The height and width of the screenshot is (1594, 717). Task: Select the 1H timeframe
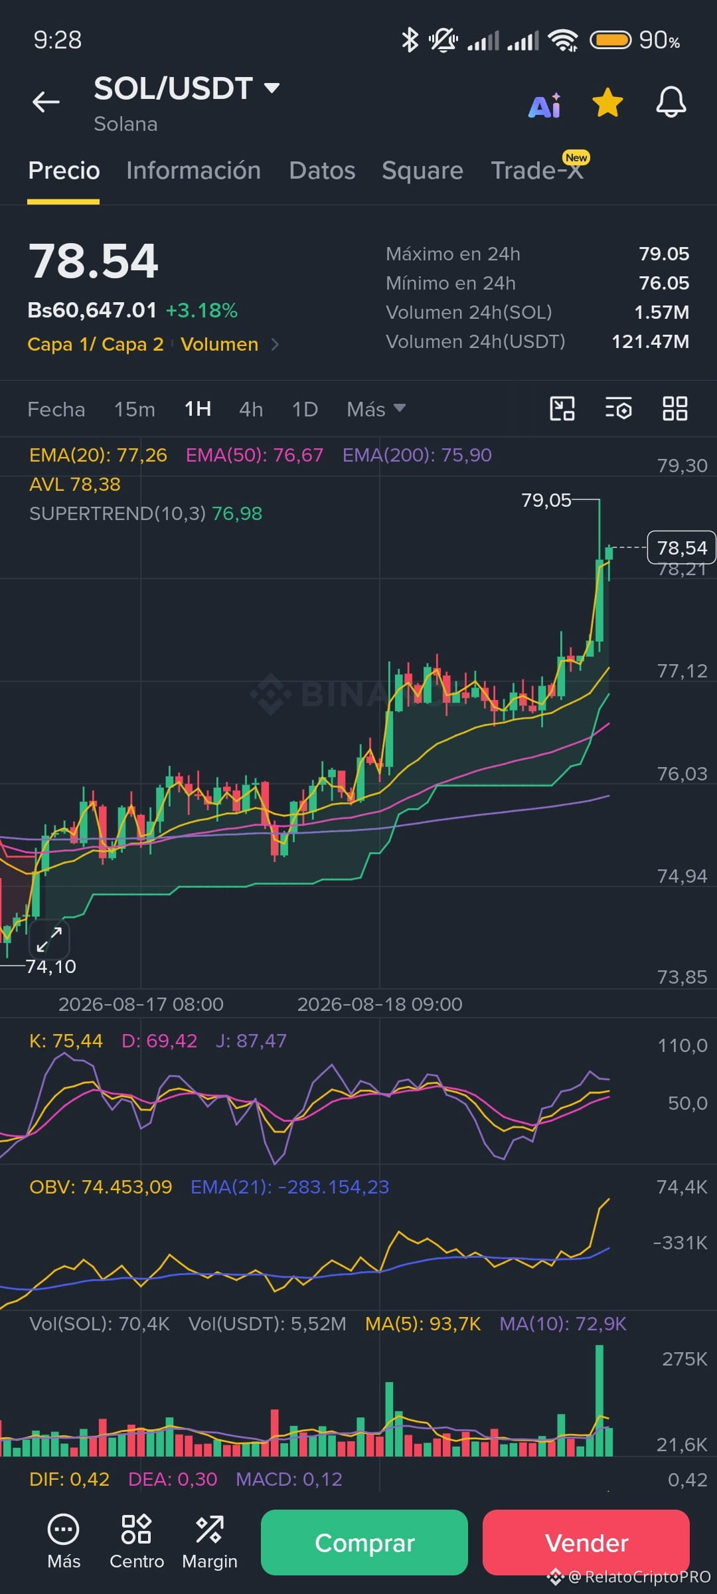(198, 409)
